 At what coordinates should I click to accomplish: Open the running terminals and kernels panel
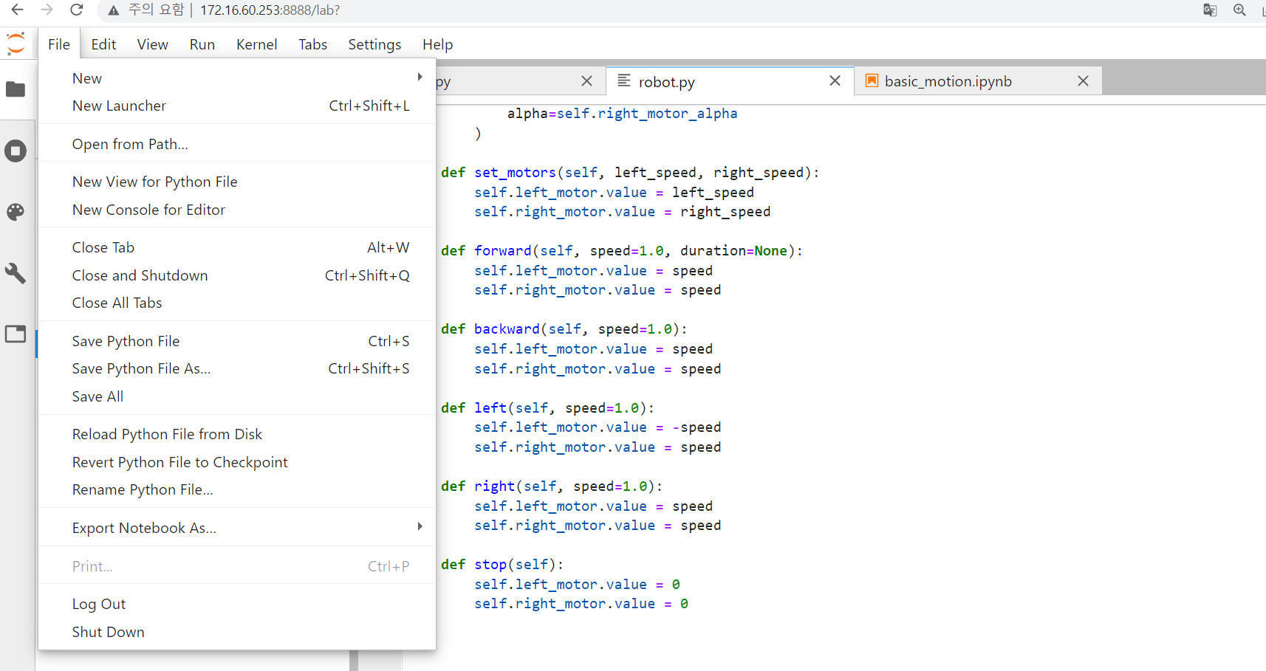[x=16, y=151]
